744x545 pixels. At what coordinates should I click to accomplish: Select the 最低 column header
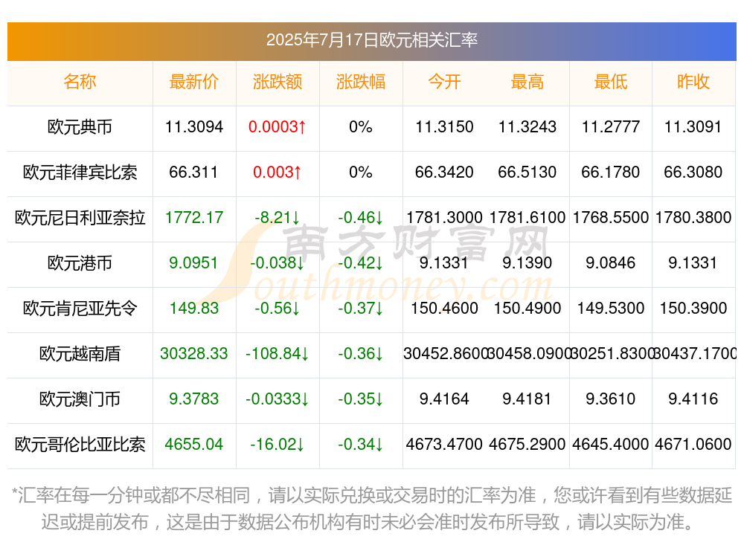(611, 82)
